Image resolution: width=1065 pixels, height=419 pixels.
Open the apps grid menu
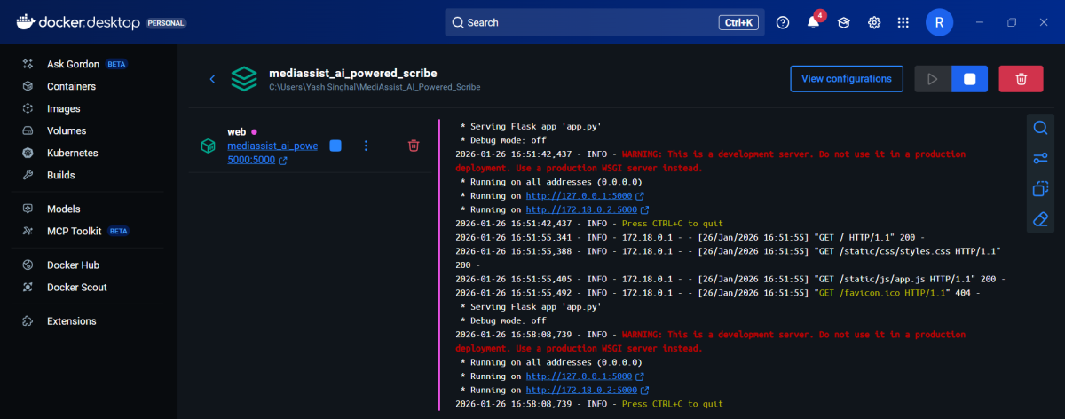pos(903,23)
